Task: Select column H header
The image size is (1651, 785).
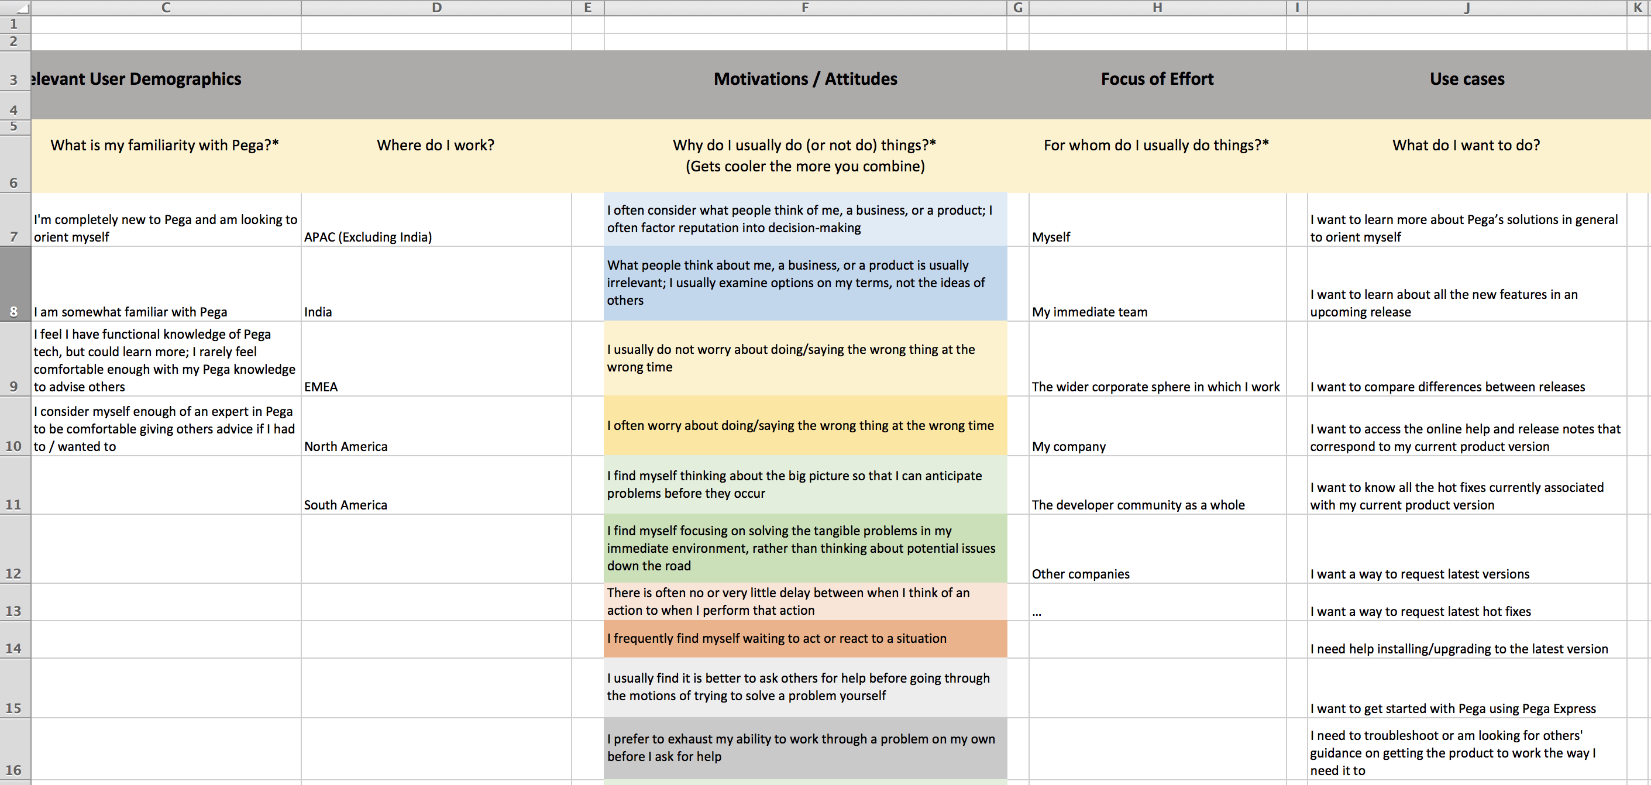Action: [x=1157, y=8]
